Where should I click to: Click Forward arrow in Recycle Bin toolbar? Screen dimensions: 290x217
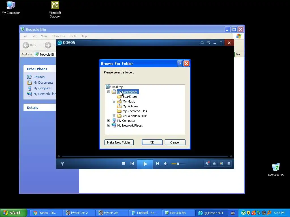click(x=48, y=45)
